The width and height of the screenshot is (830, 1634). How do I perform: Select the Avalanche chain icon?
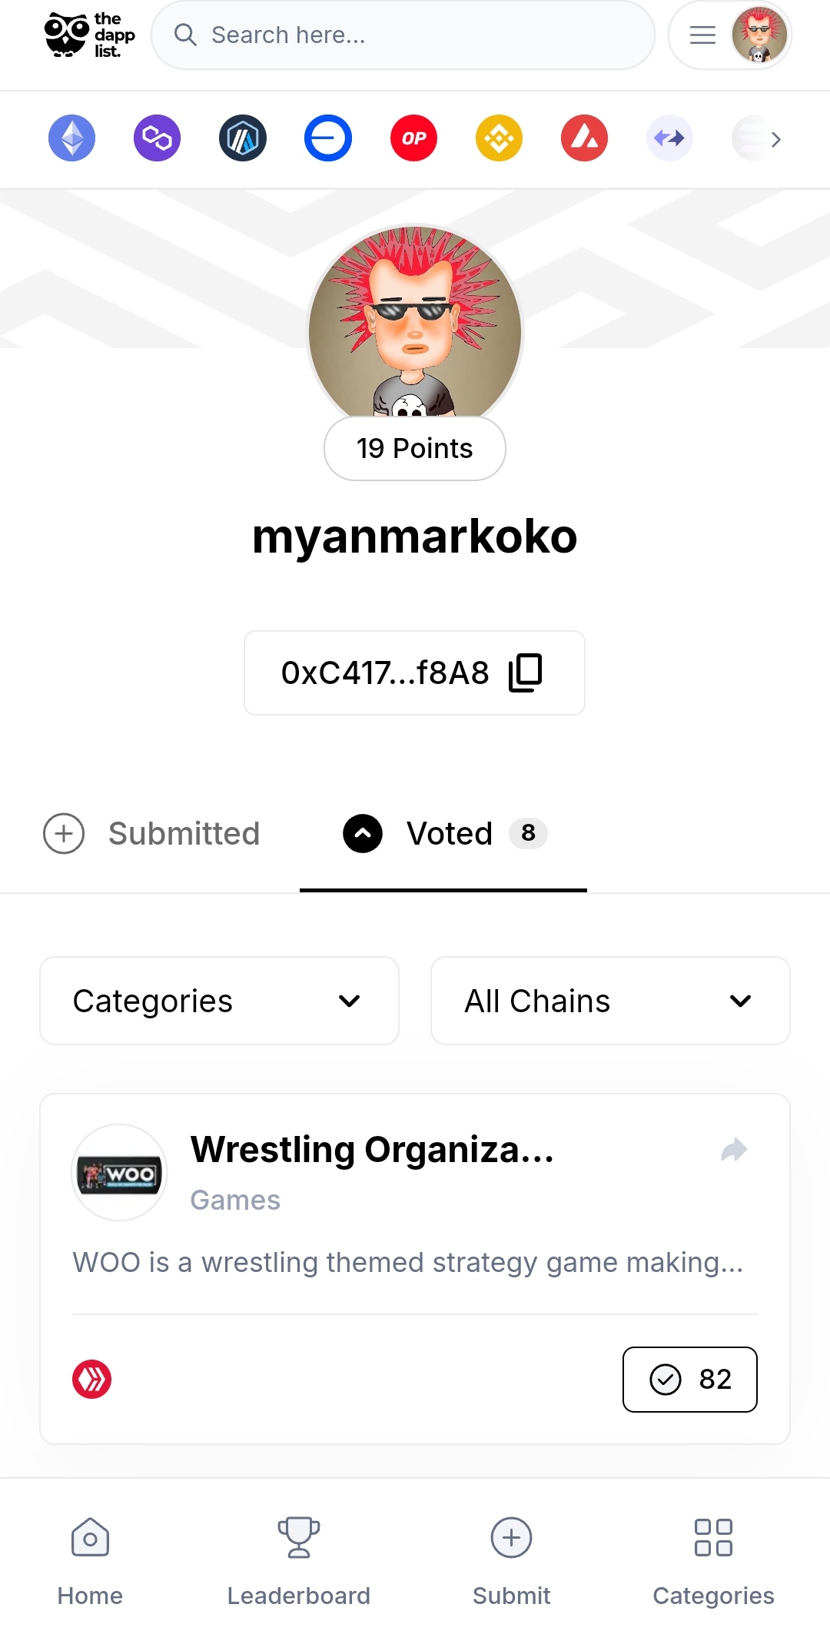584,138
